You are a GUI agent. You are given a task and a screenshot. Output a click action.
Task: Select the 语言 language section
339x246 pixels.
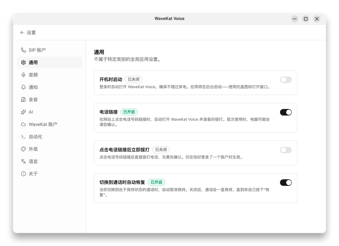click(49, 162)
